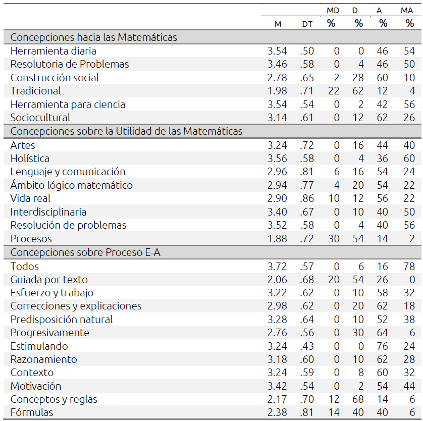Select the 'Herramienta diaria' row label
Viewport: 423px width, 421px height.
pyautogui.click(x=53, y=51)
